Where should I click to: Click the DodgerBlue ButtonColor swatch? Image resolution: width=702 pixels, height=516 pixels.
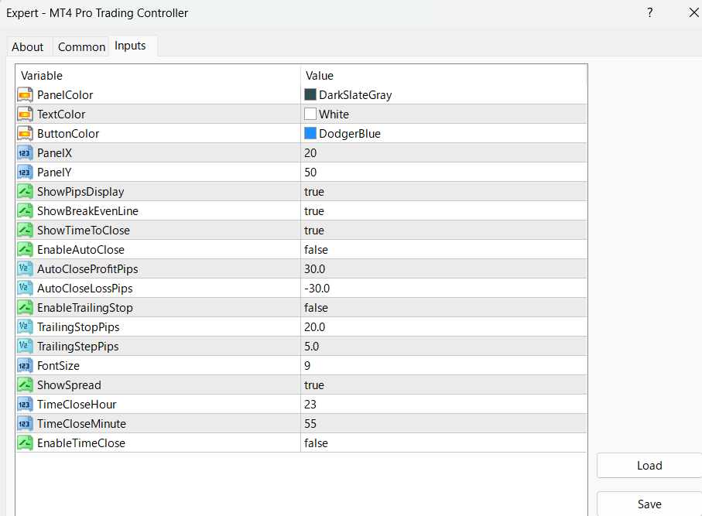tap(310, 134)
